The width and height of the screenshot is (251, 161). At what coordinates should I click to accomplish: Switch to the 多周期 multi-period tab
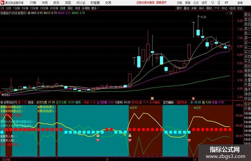[86, 8]
